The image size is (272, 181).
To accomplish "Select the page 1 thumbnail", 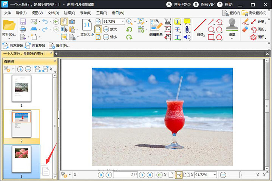I will pyautogui.click(x=22, y=88).
